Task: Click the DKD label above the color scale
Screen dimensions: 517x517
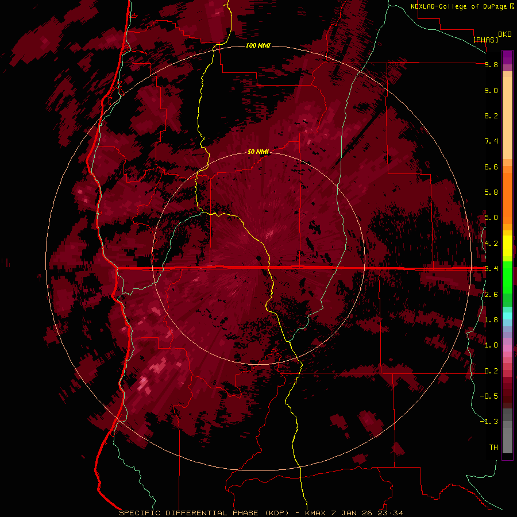Action: tap(505, 34)
